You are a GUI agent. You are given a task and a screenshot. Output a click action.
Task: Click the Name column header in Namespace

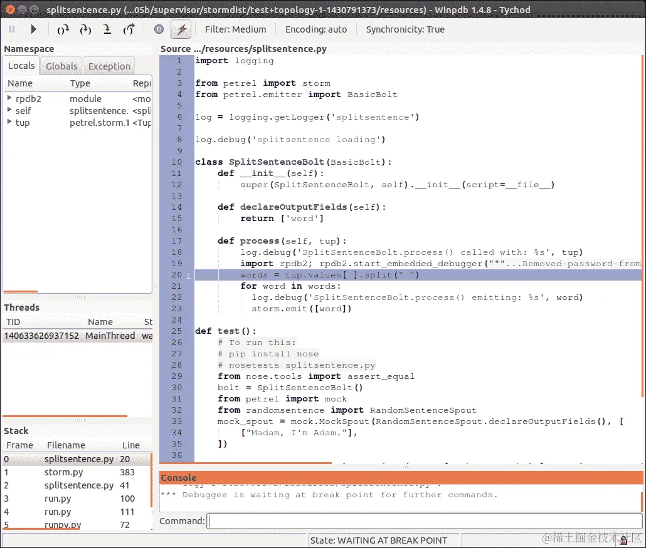34,83
